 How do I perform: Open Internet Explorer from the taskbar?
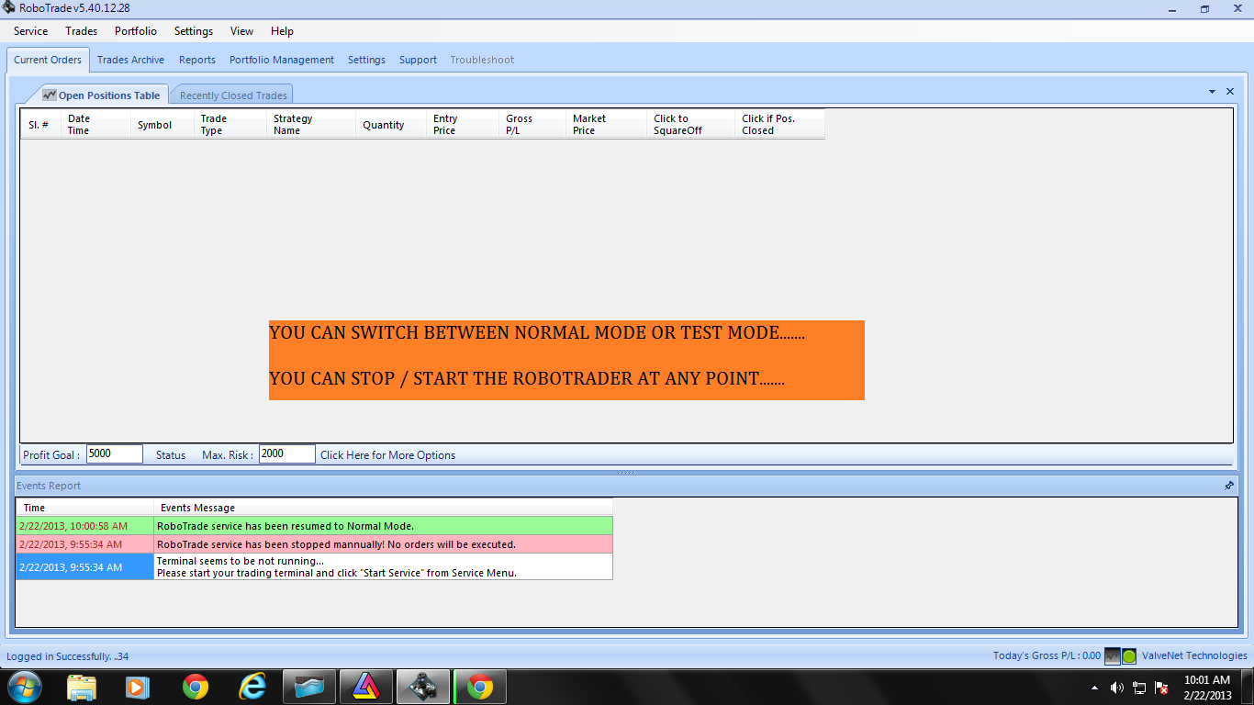click(252, 686)
